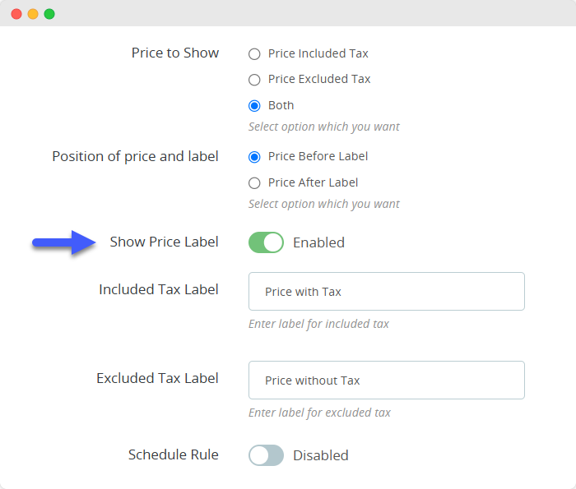Maximize the window using the green button
Screen dimensions: 576x489
49,14
